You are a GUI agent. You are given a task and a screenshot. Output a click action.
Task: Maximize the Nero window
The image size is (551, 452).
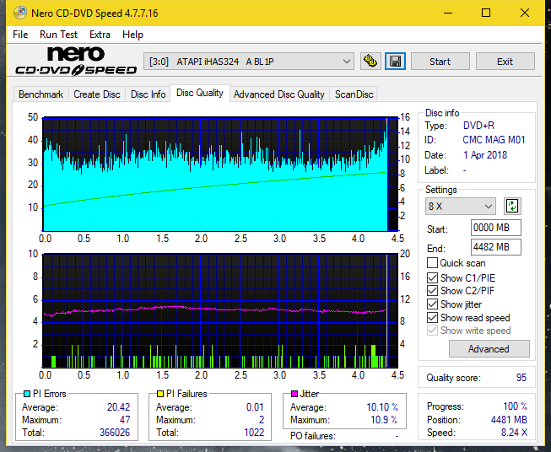click(486, 13)
